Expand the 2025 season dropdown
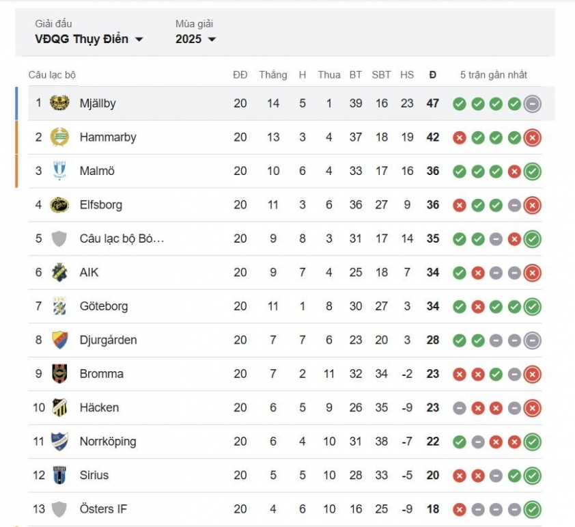 coord(195,39)
